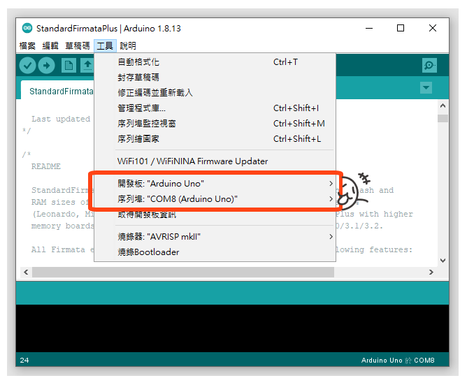Click the black console output area
467x385 pixels.
(x=232, y=328)
